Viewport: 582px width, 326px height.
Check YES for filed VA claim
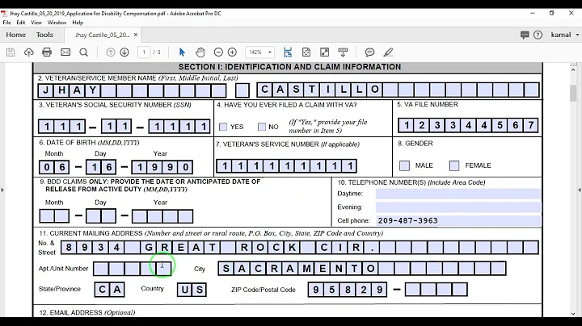(x=223, y=127)
